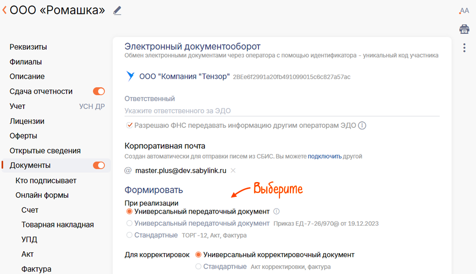The width and height of the screenshot is (476, 274).
Task: Click the подключить link
Action: (x=324, y=157)
